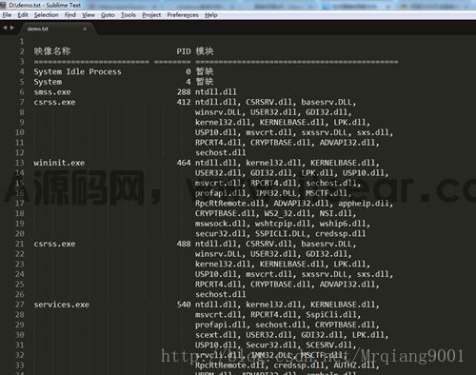Open the Project menu
Viewport: 476px width, 375px height.
coord(151,15)
